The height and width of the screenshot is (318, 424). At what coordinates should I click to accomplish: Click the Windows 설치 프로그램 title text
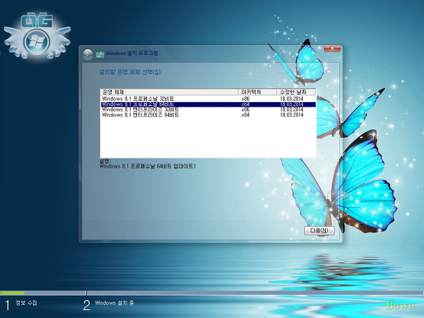[x=132, y=53]
